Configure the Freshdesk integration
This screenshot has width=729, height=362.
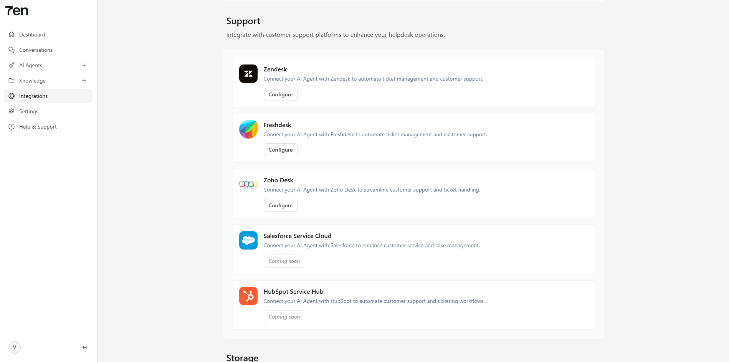pos(280,150)
